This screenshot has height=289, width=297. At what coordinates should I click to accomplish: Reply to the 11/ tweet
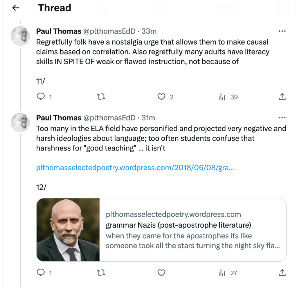pos(41,97)
